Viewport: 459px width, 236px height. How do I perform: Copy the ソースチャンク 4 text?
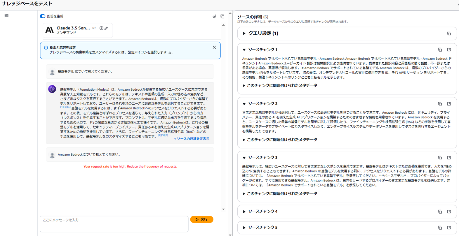pos(440,212)
